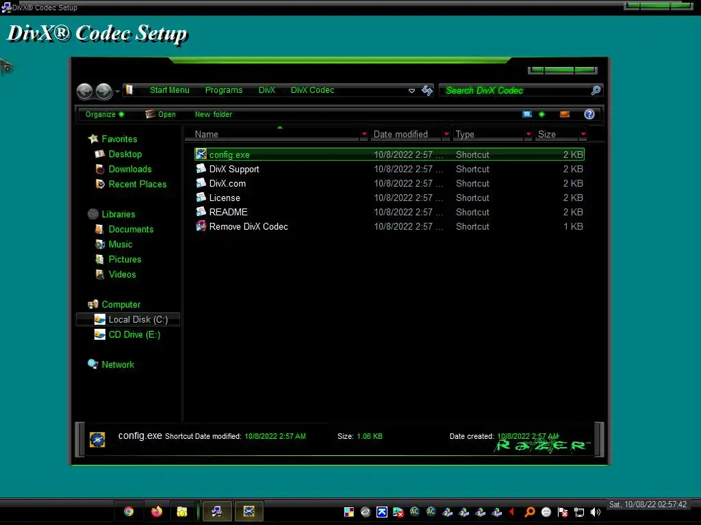Viewport: 701px width, 525px height.
Task: Go back with the Back arrow button
Action: coord(84,91)
